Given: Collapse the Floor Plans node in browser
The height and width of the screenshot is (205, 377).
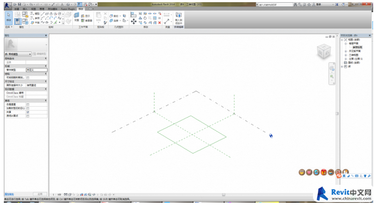Looking at the screenshot, I should click(x=346, y=44).
